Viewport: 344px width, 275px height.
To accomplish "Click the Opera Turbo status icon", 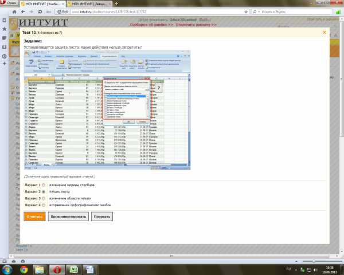I will tap(23, 261).
